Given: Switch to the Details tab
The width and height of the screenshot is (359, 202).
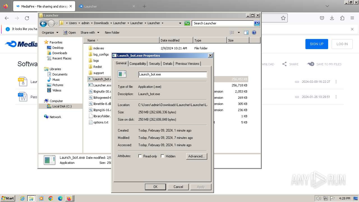Looking at the screenshot, I should coord(168,64).
